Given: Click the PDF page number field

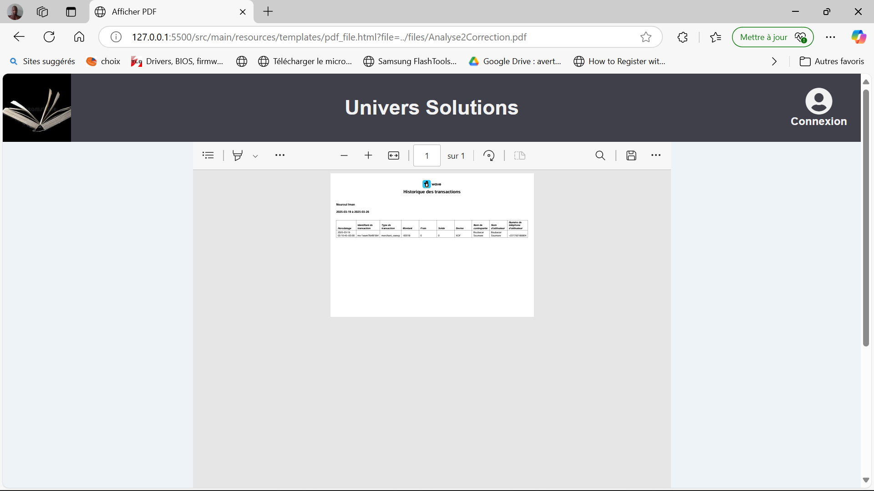Looking at the screenshot, I should pyautogui.click(x=427, y=155).
